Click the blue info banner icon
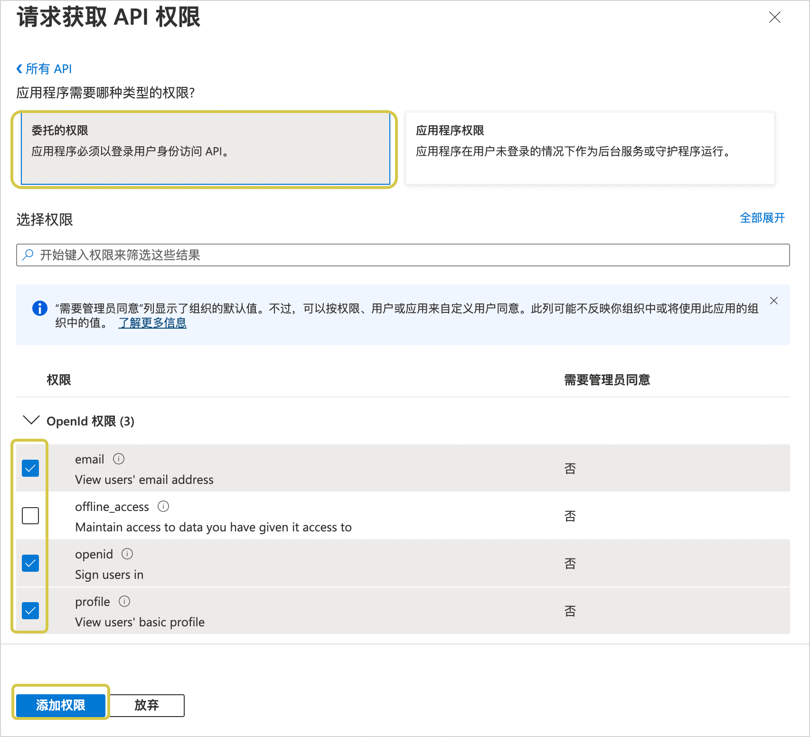Image resolution: width=810 pixels, height=737 pixels. [x=40, y=308]
